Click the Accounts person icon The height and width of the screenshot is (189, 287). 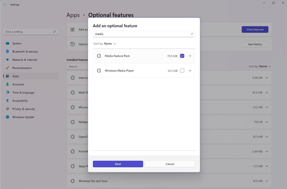(x=7, y=84)
